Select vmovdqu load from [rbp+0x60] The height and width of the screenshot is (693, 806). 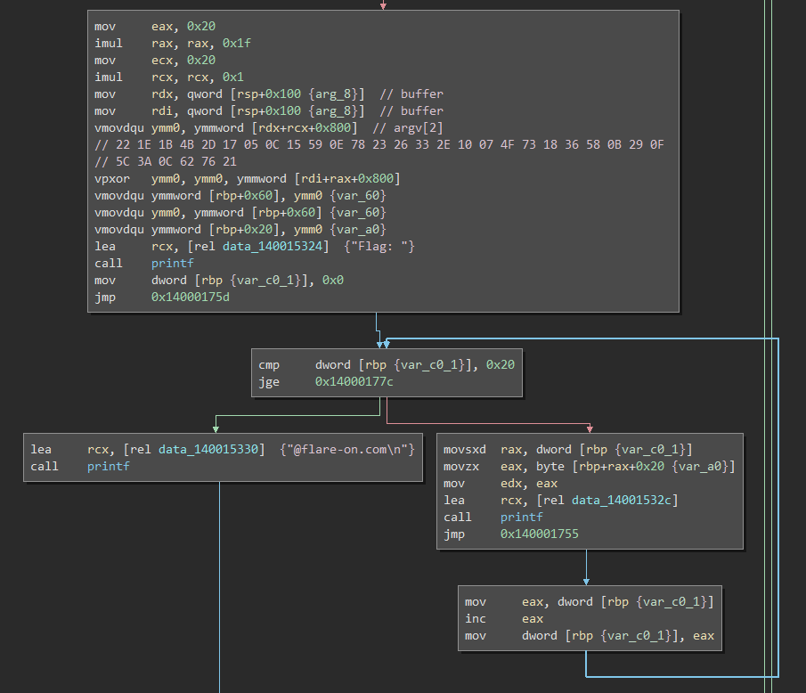click(240, 212)
